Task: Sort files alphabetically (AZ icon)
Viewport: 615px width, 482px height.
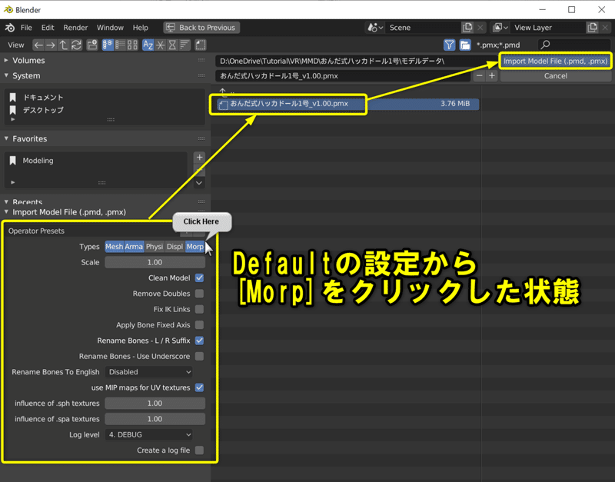Action: pos(148,45)
